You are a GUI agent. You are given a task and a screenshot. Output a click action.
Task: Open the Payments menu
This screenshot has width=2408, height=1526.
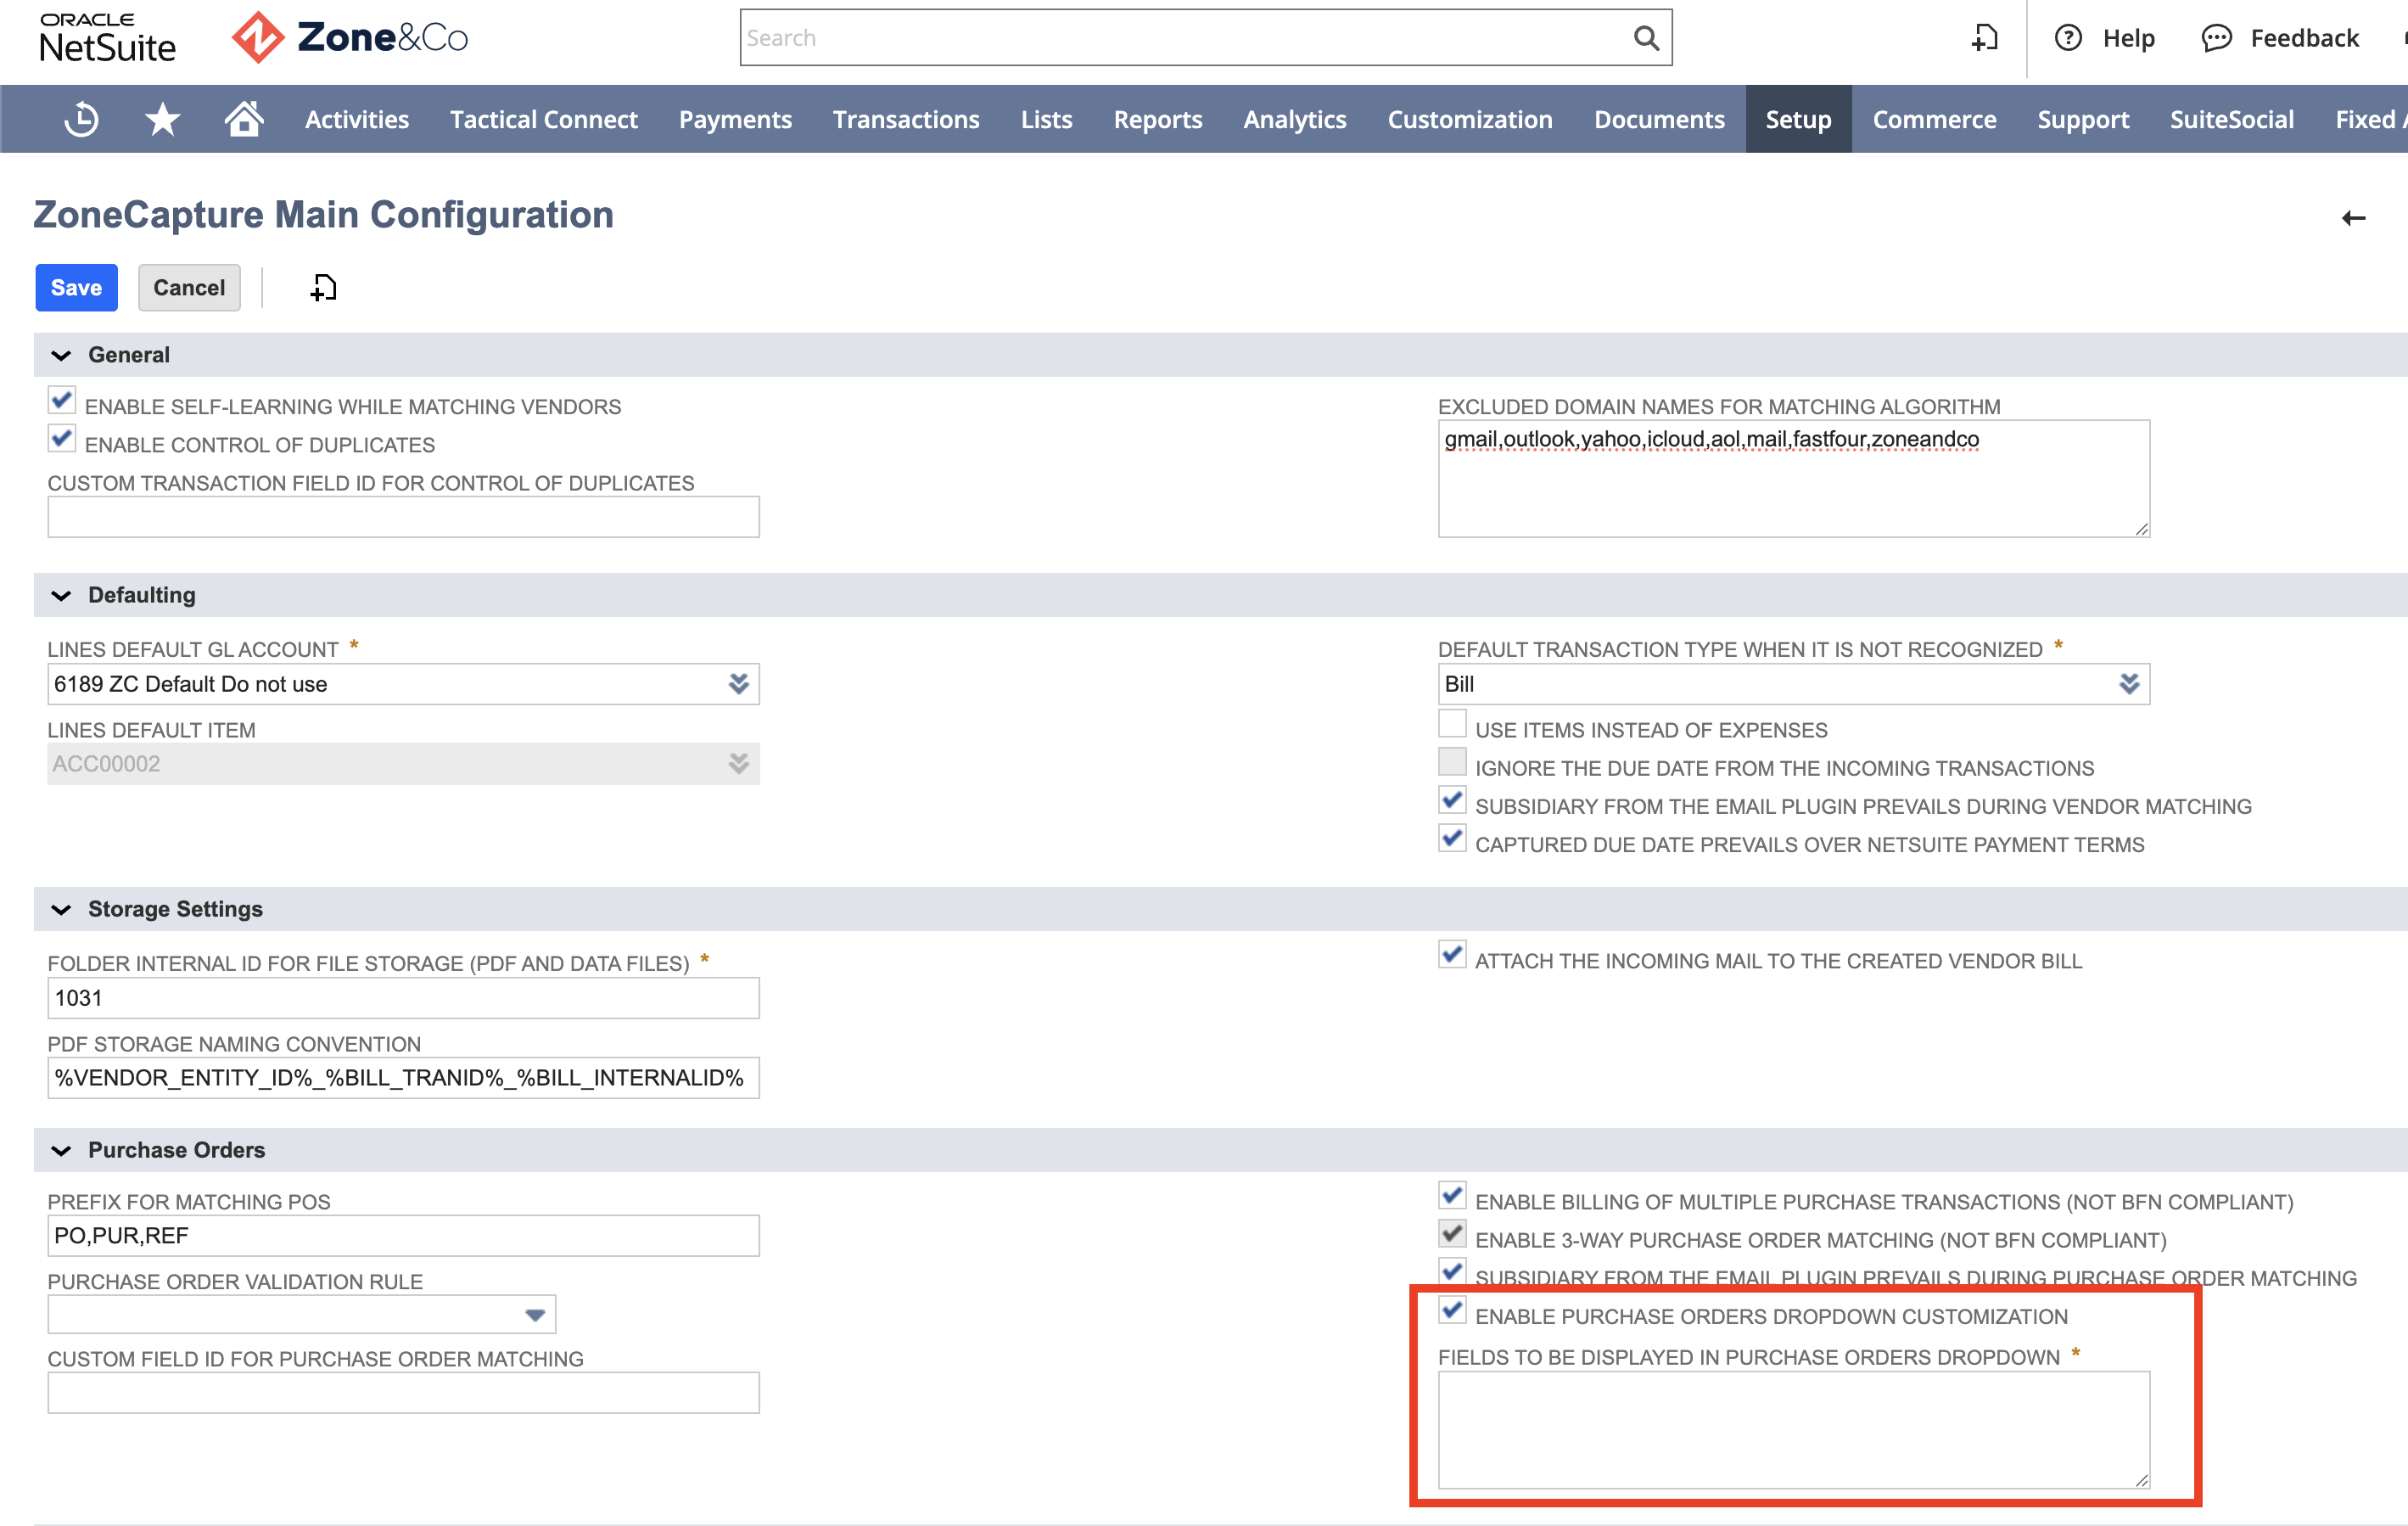point(735,119)
